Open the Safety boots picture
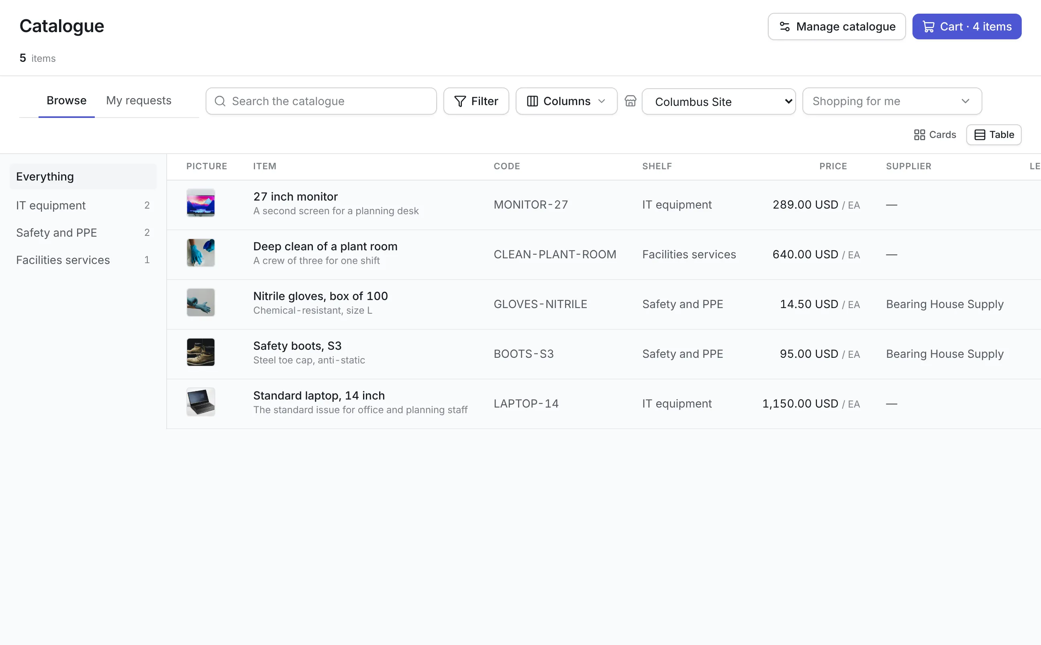The width and height of the screenshot is (1041, 645). (201, 352)
